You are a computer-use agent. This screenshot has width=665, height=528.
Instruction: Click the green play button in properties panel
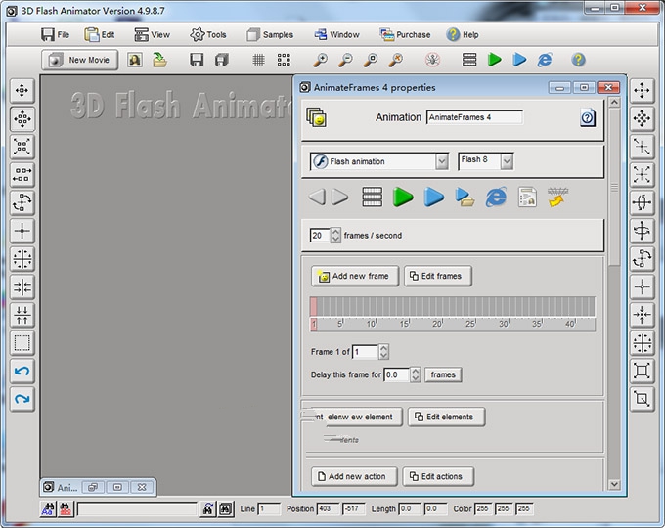point(403,198)
